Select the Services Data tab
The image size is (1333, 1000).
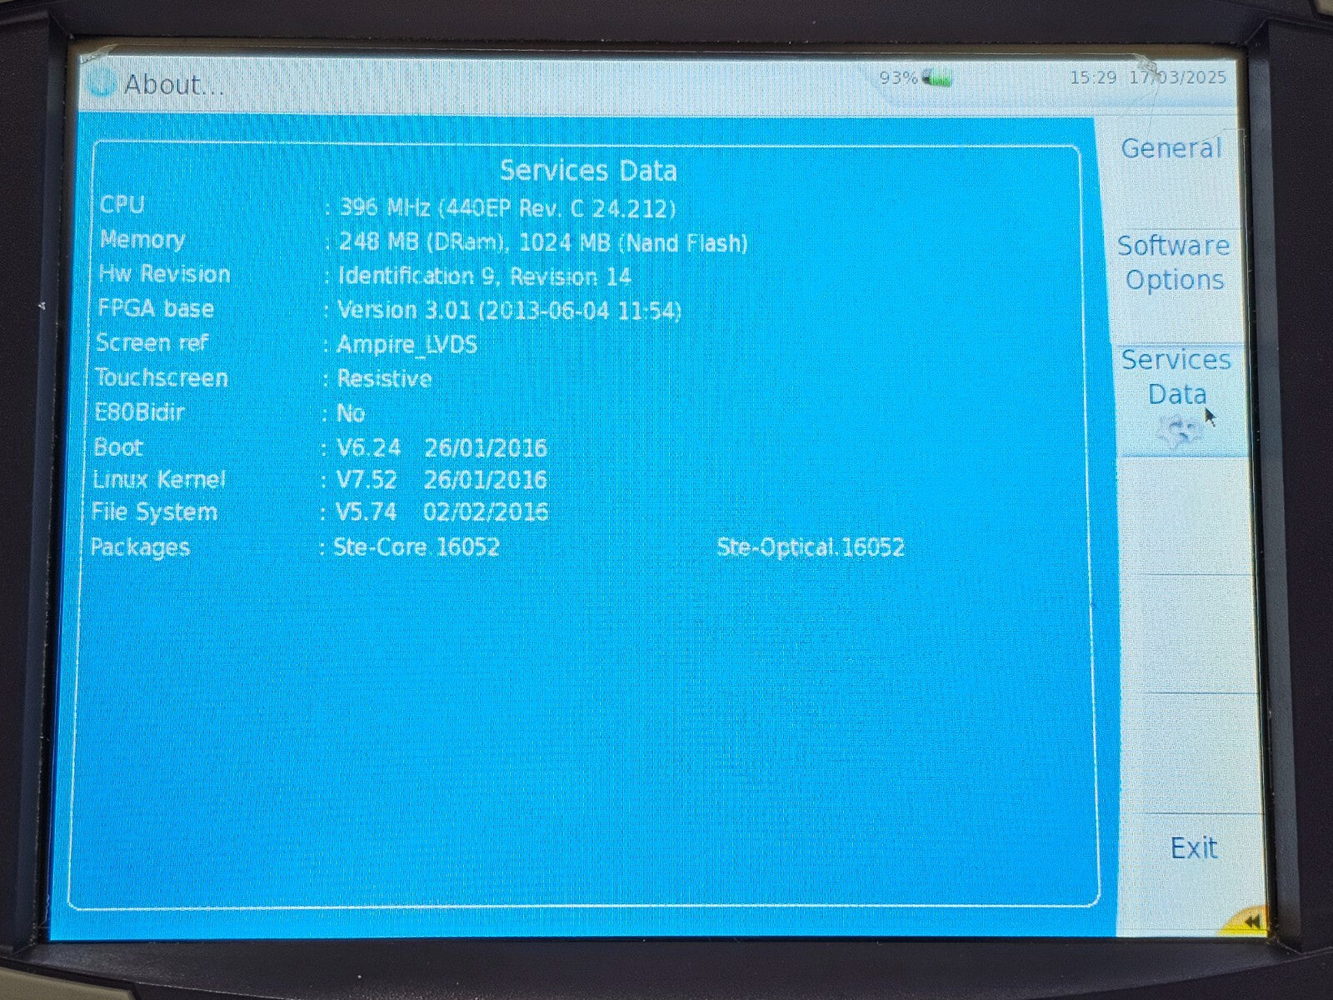pos(1176,377)
